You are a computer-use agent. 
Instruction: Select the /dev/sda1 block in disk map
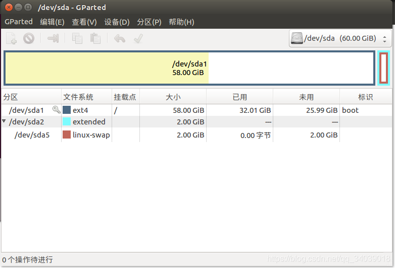tap(189, 68)
